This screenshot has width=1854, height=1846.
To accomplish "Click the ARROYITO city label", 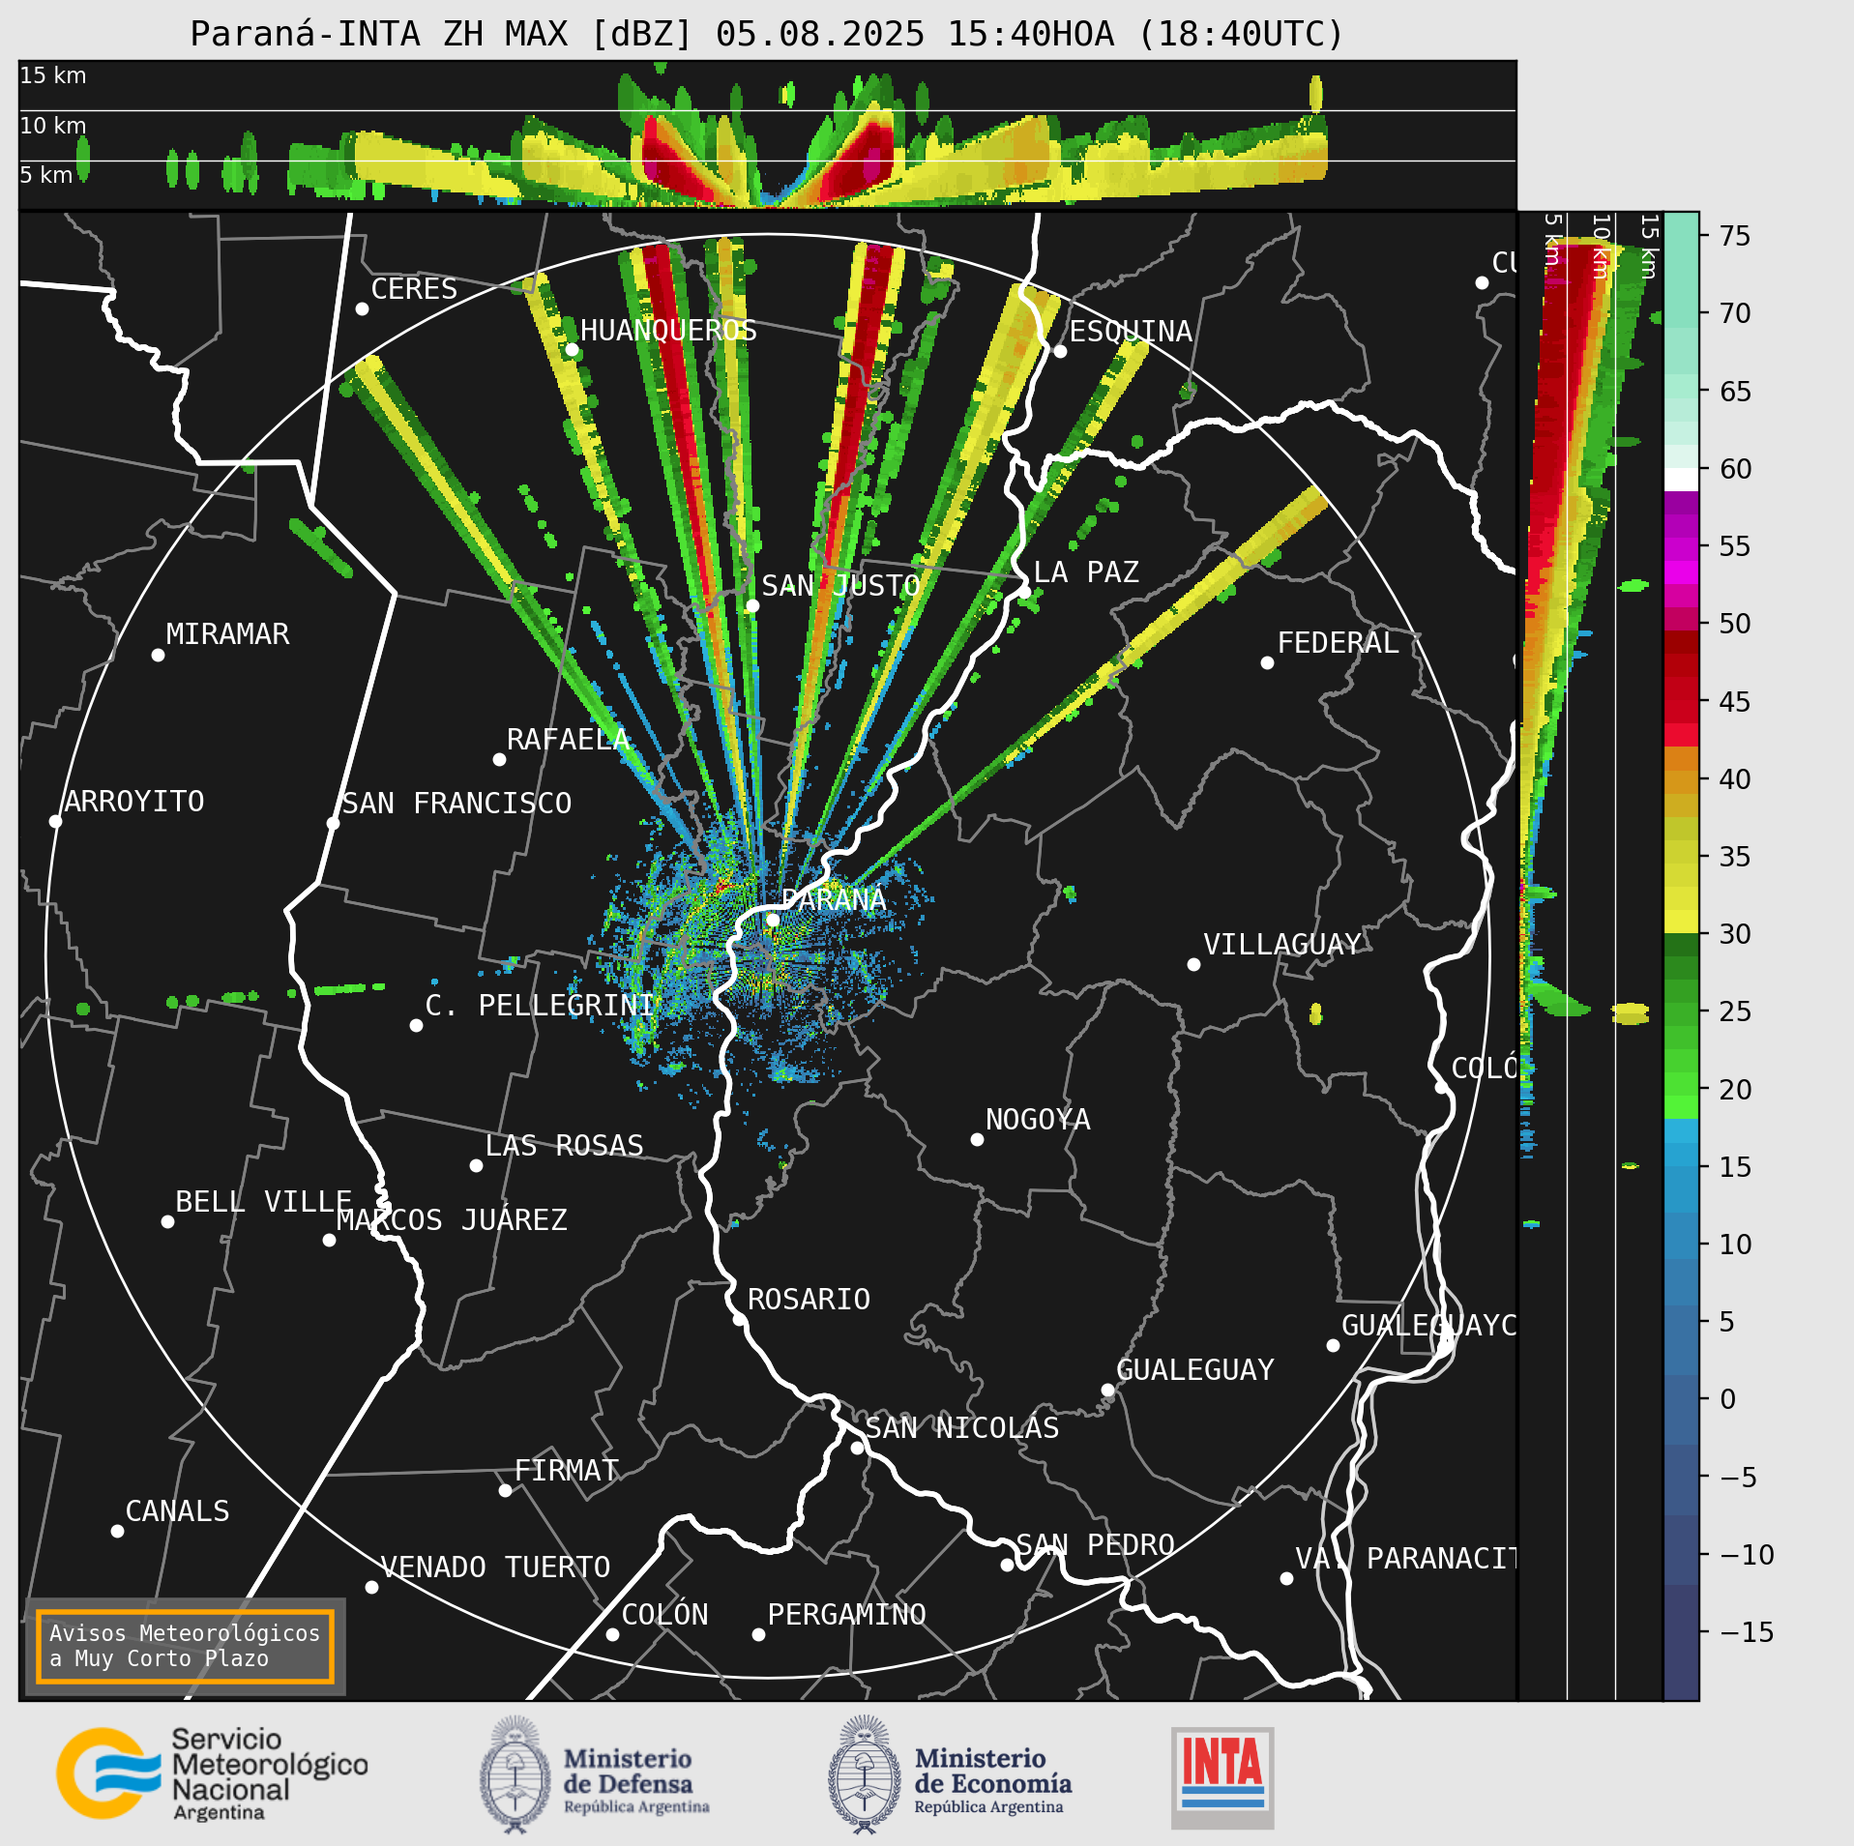I will click(x=133, y=801).
